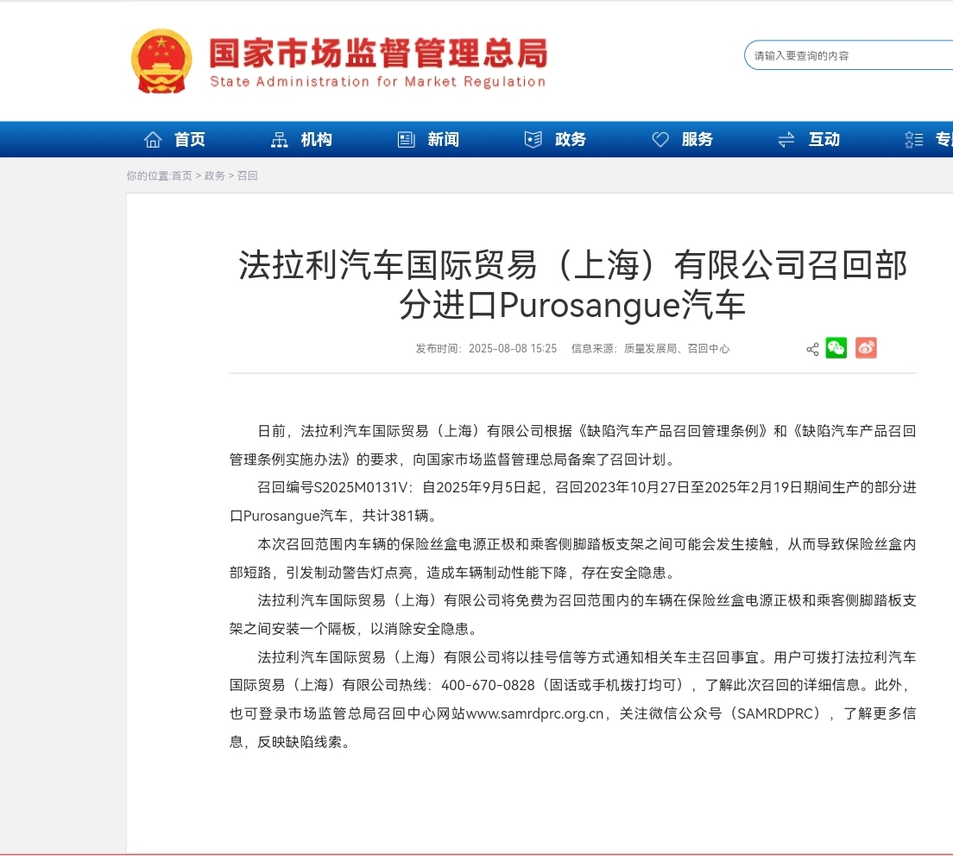The height and width of the screenshot is (856, 953).
Task: Click the State Administration for Market Regulation subtitle
Action: [x=377, y=81]
